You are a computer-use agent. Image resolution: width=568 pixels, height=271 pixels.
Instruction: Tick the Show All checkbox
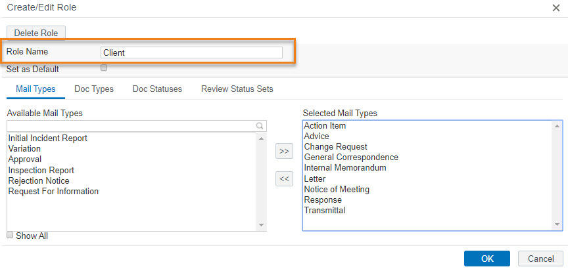click(x=10, y=235)
